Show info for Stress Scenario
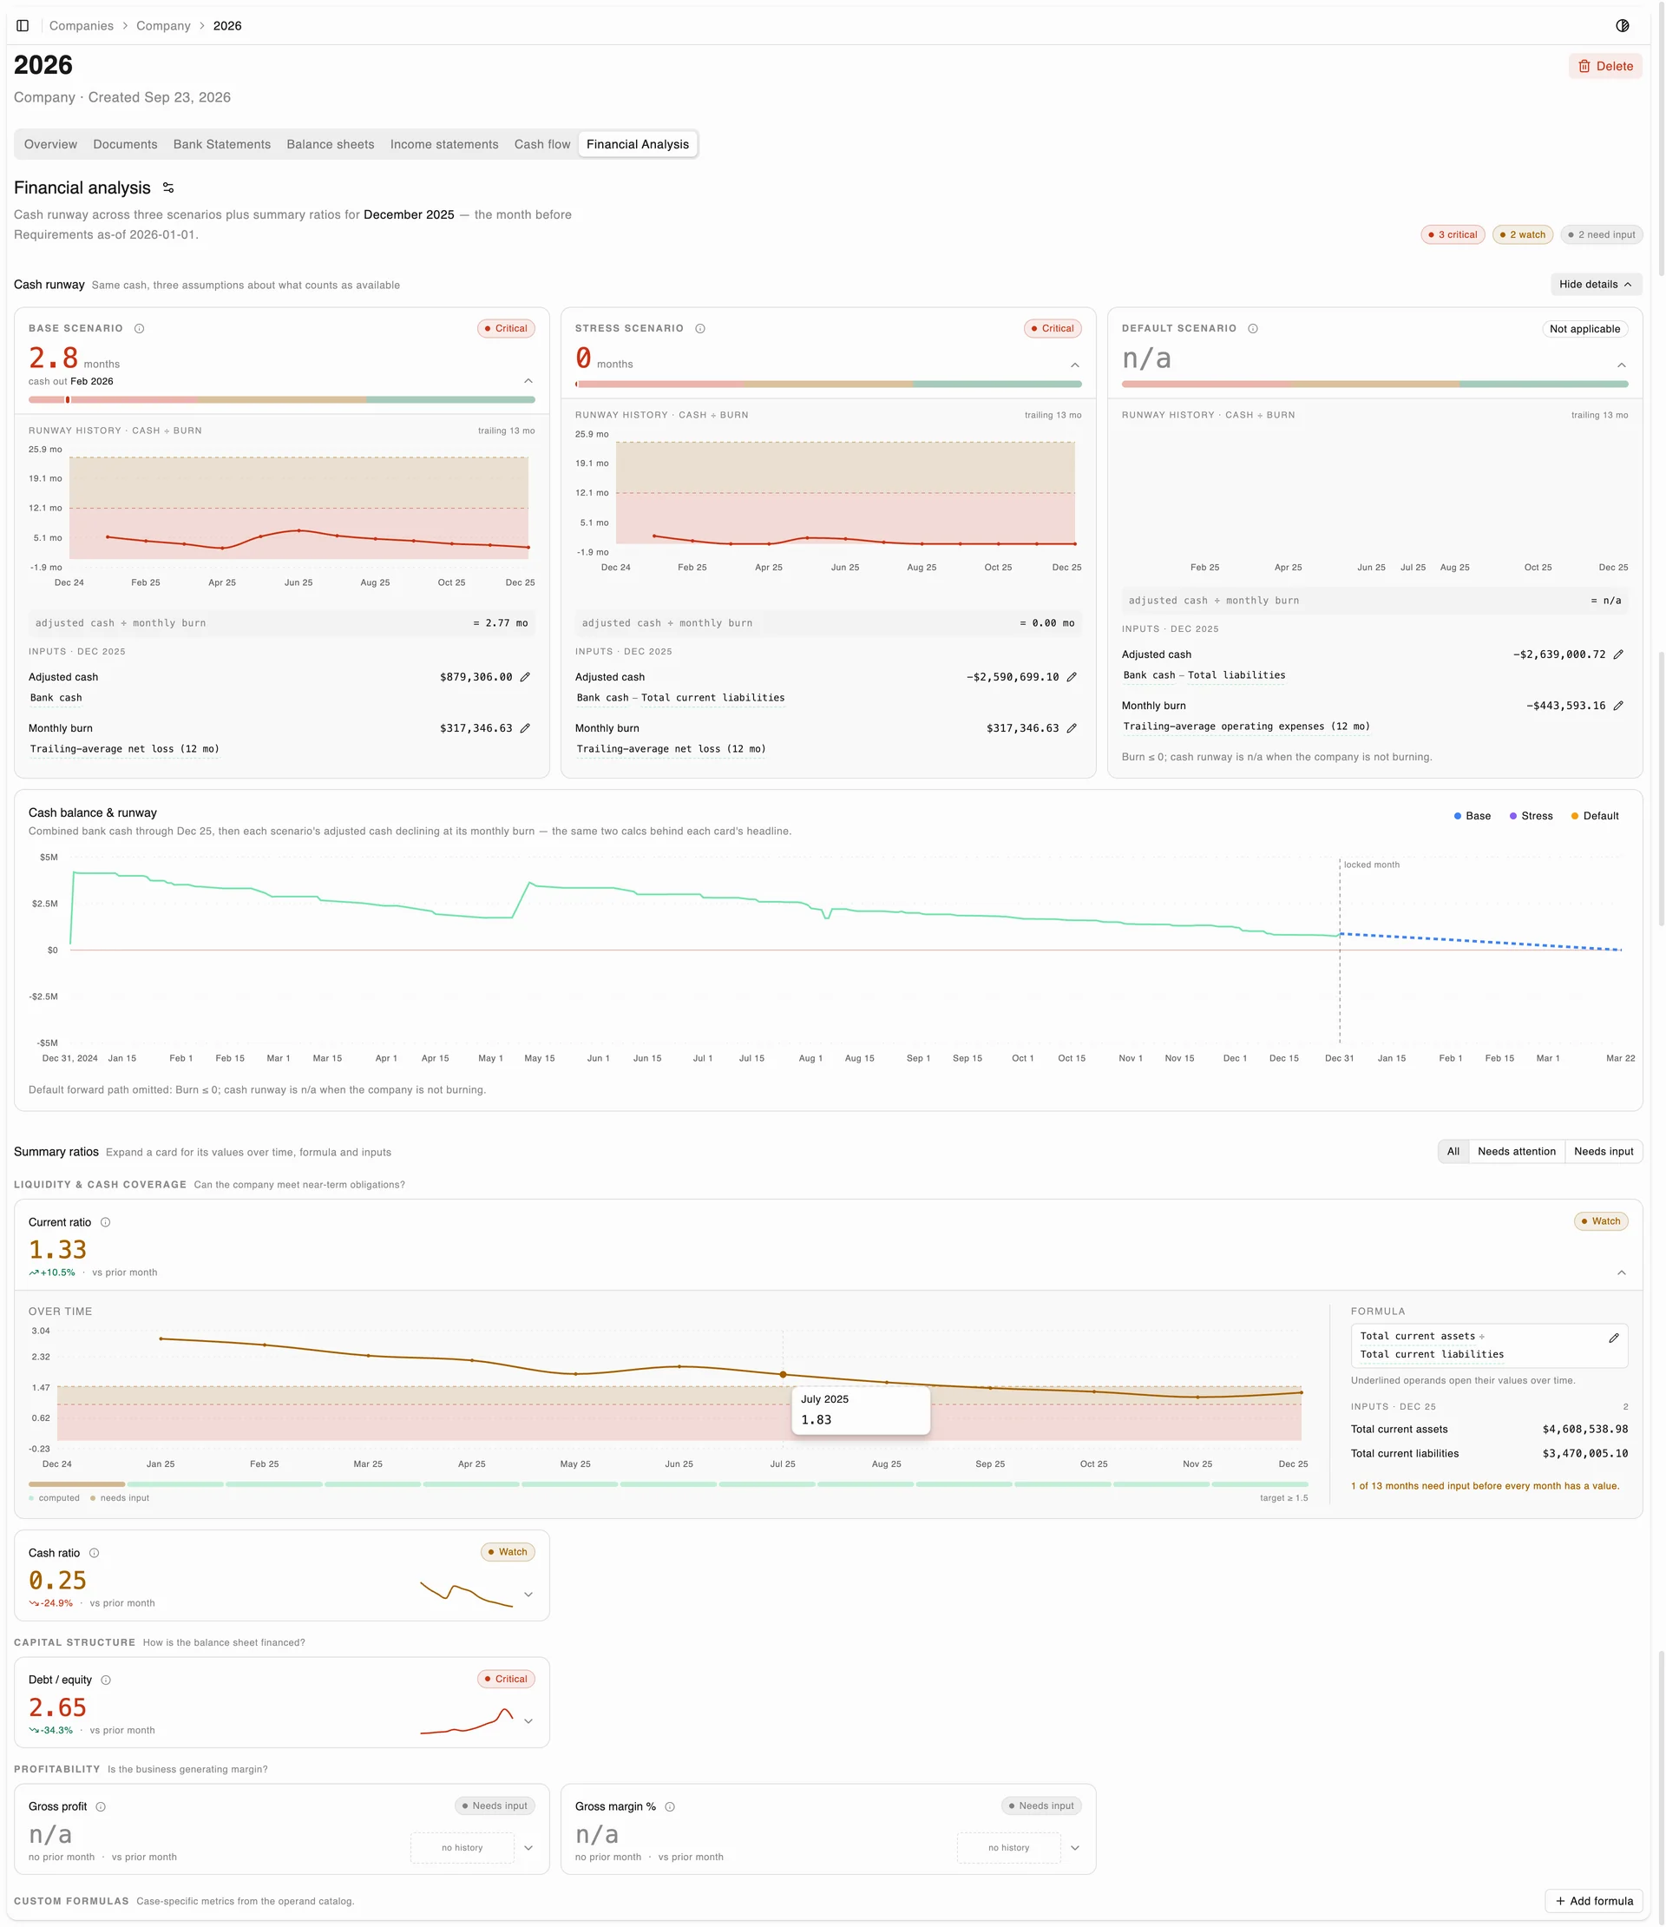Screen dimensions: 1666x1927 click(700, 328)
